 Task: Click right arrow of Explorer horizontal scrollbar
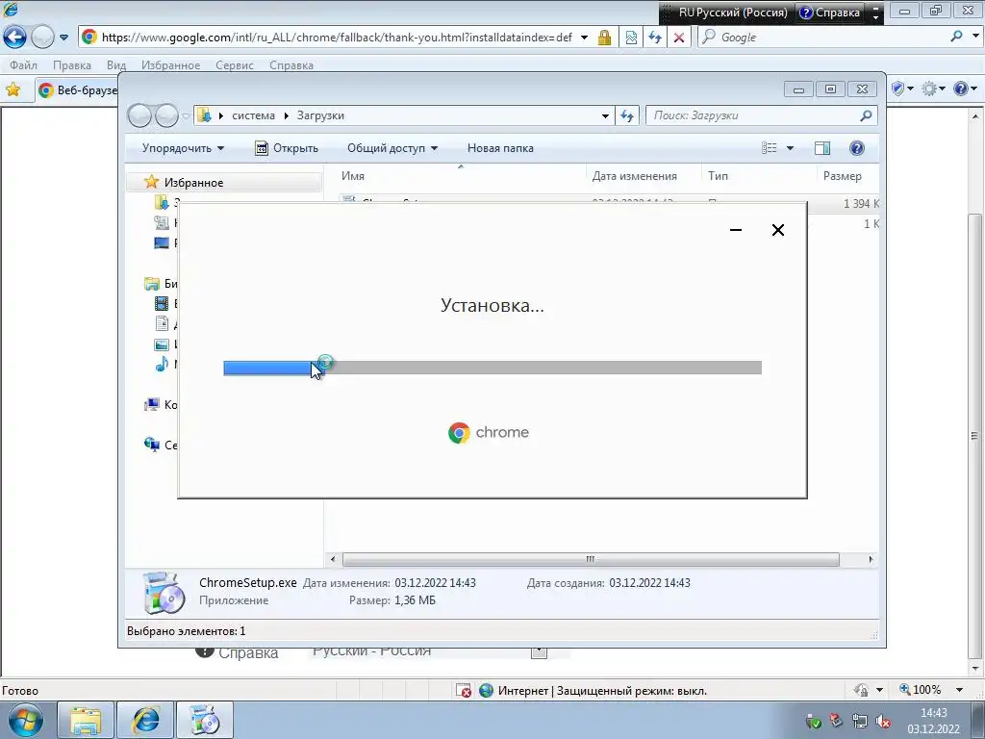tap(871, 559)
